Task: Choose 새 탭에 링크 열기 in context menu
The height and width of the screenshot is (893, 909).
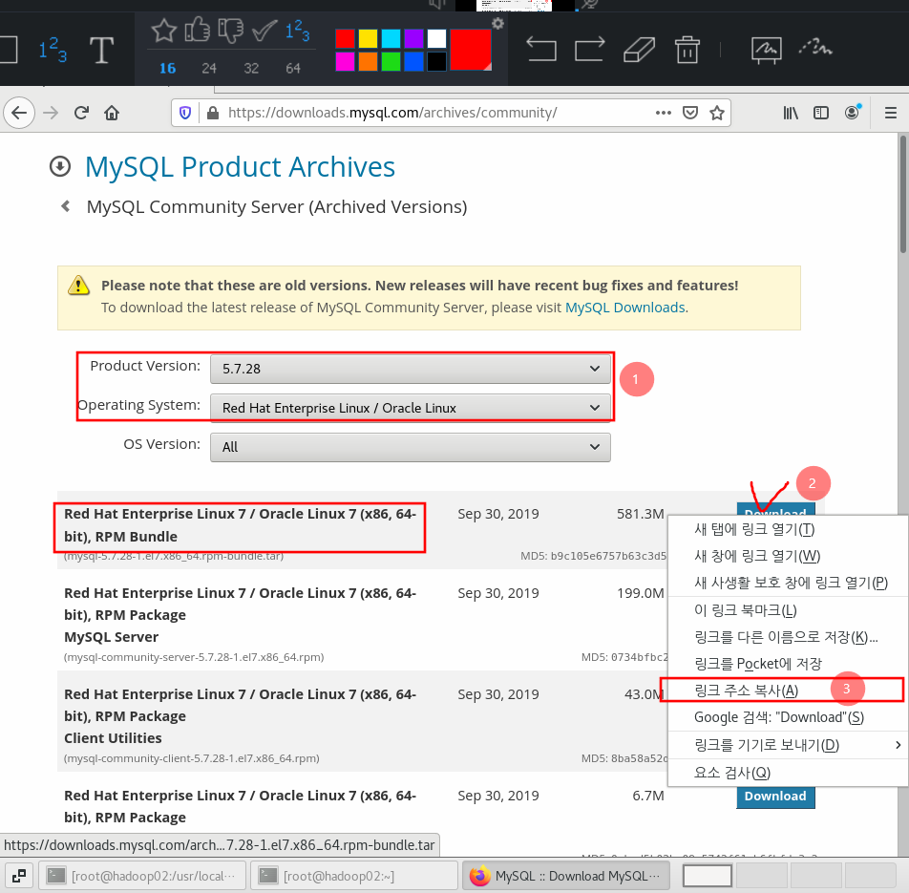Action: tap(788, 529)
